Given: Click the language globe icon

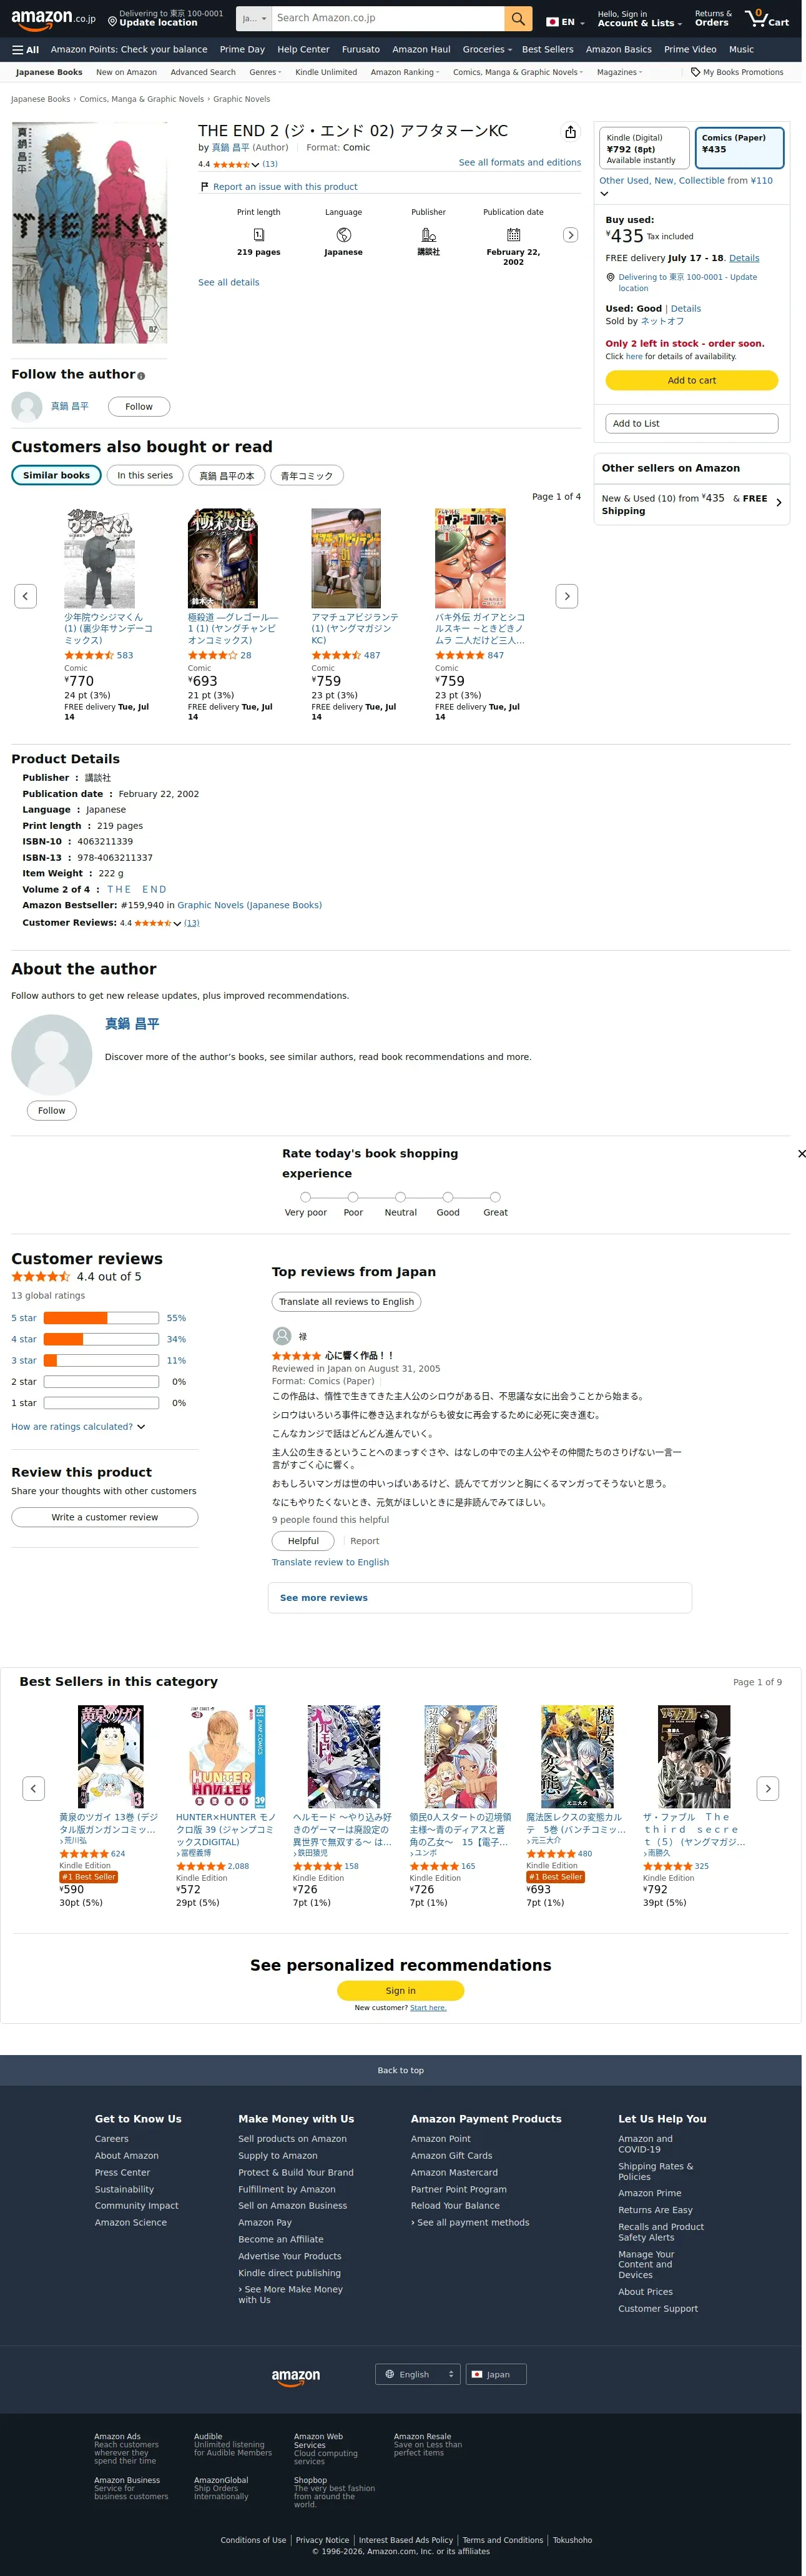Looking at the screenshot, I should point(343,234).
